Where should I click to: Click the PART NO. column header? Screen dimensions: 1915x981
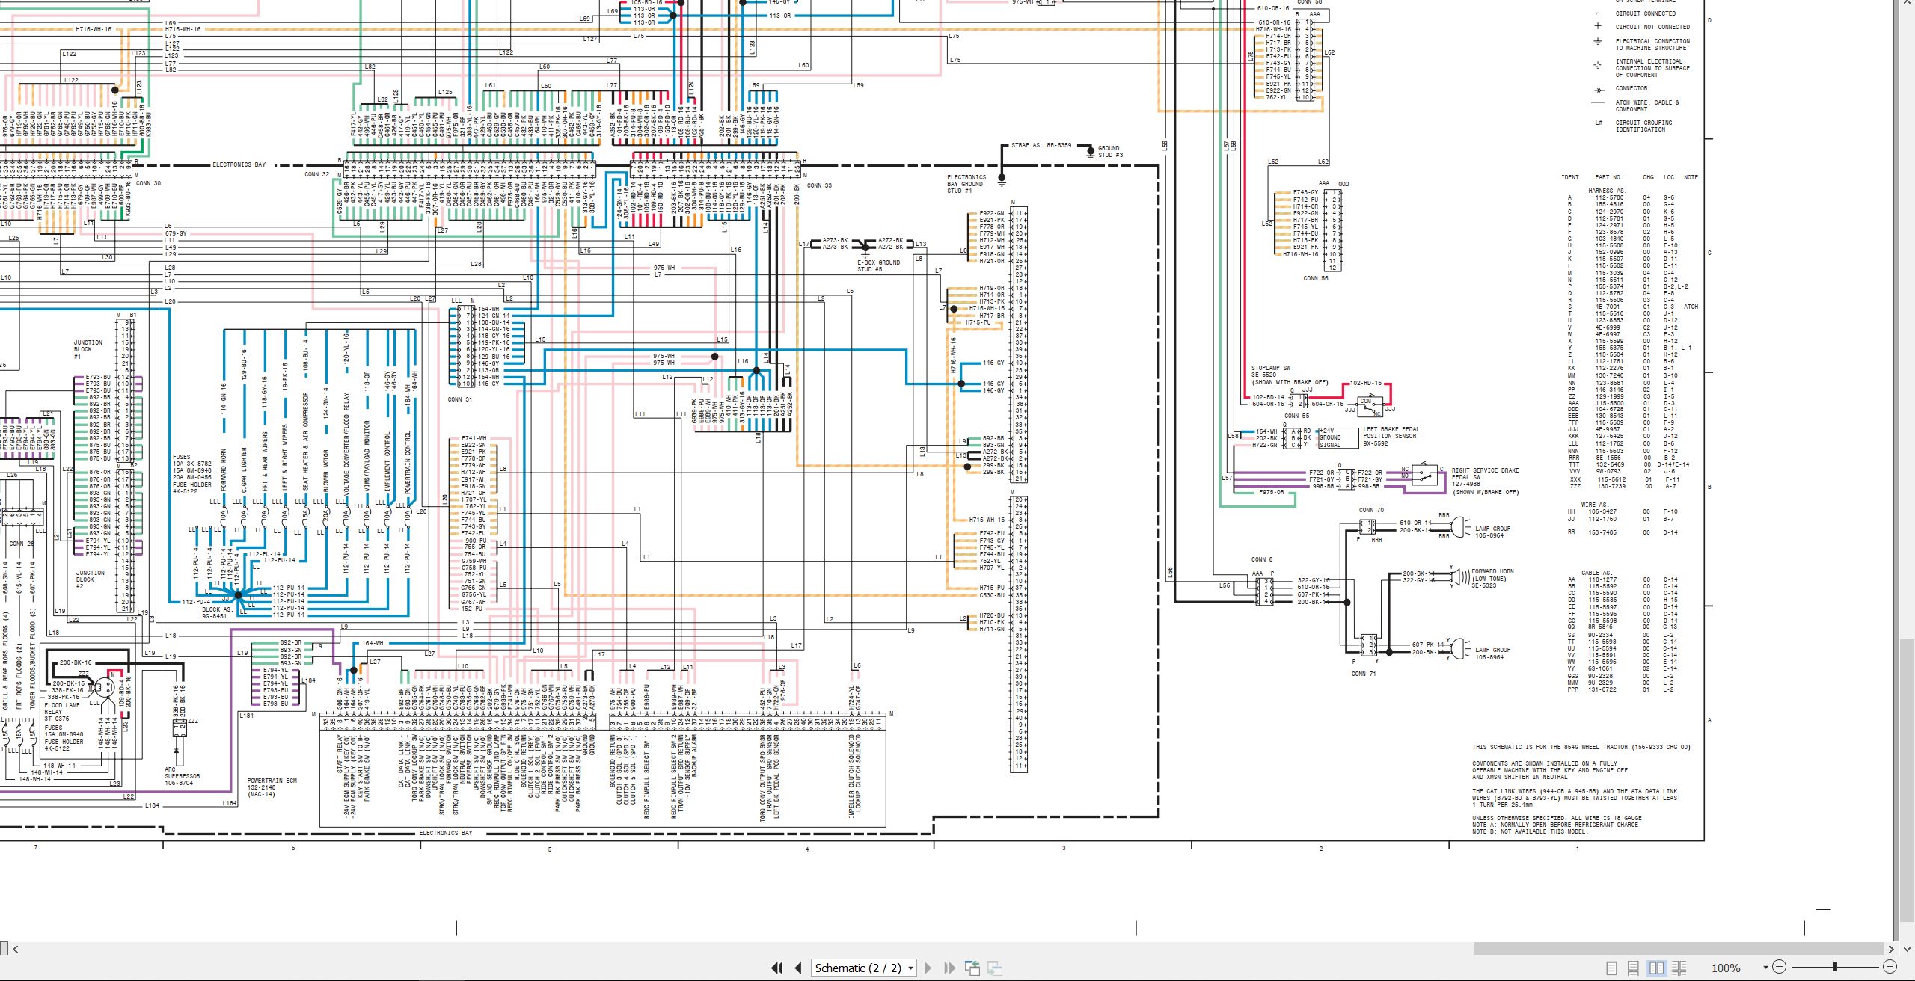[x=1608, y=177]
